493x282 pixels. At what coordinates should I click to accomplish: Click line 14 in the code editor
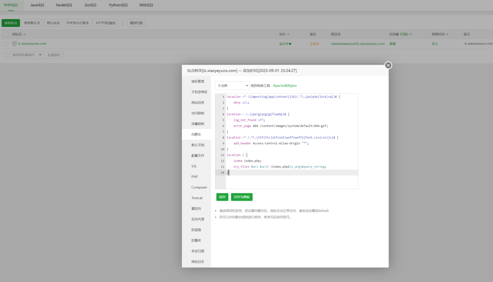coord(289,172)
